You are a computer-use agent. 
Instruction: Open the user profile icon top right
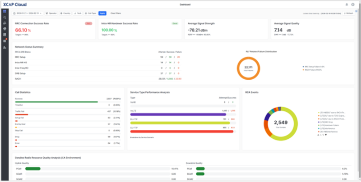(x=353, y=5)
